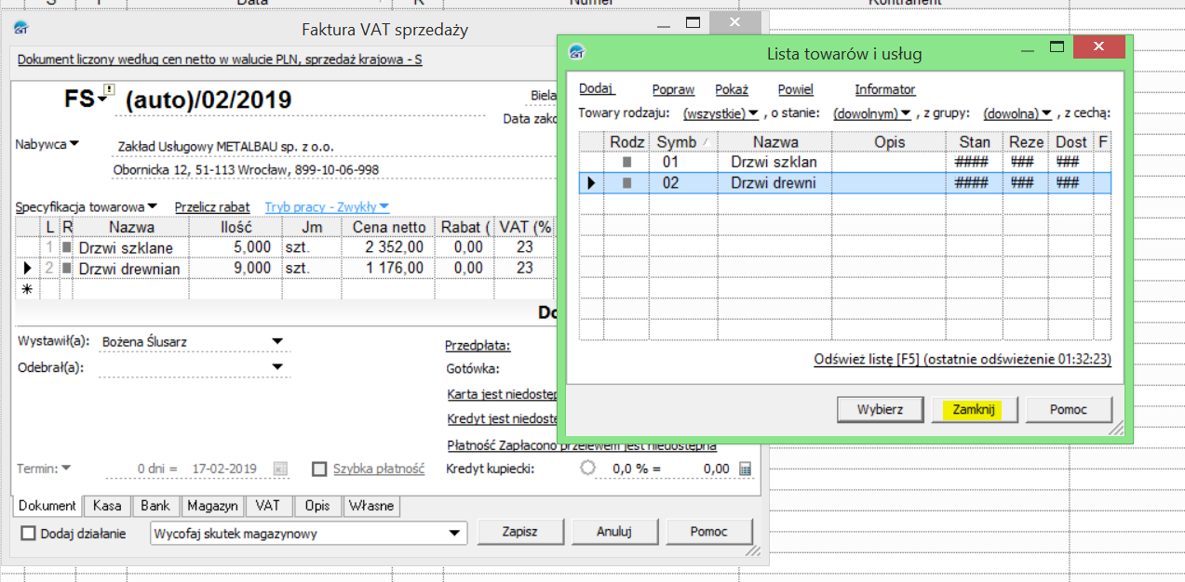Screen dimensions: 1185x582
Task: Switch to the Opis tab
Action: pos(317,506)
